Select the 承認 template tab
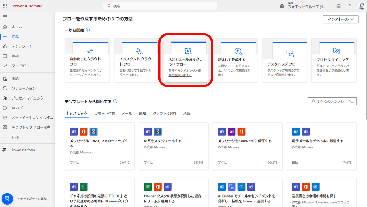The height and width of the screenshot is (207, 367). (x=187, y=114)
